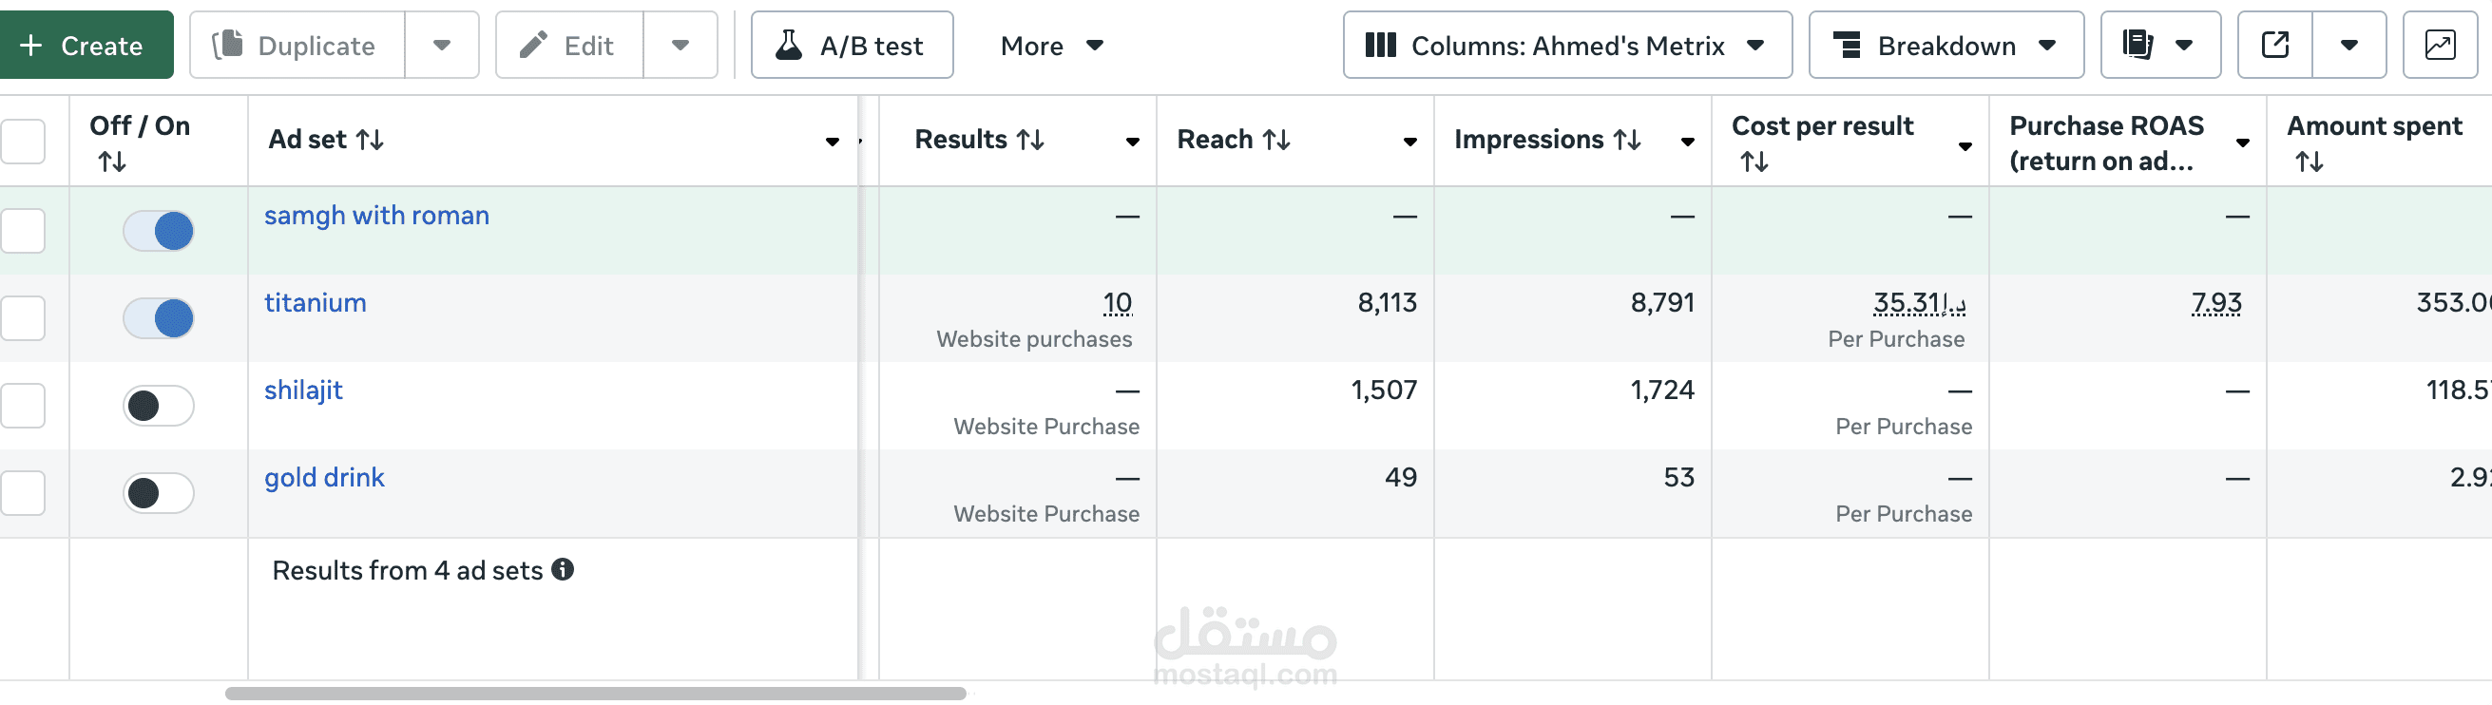The height and width of the screenshot is (705, 2492).
Task: Sort by Reach column arrows
Action: click(x=1278, y=141)
